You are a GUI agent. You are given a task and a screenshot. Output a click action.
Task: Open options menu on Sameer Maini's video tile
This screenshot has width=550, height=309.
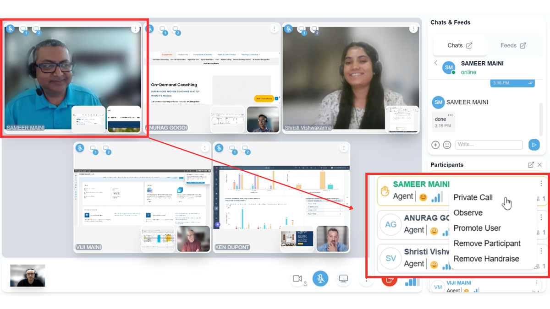pos(135,29)
